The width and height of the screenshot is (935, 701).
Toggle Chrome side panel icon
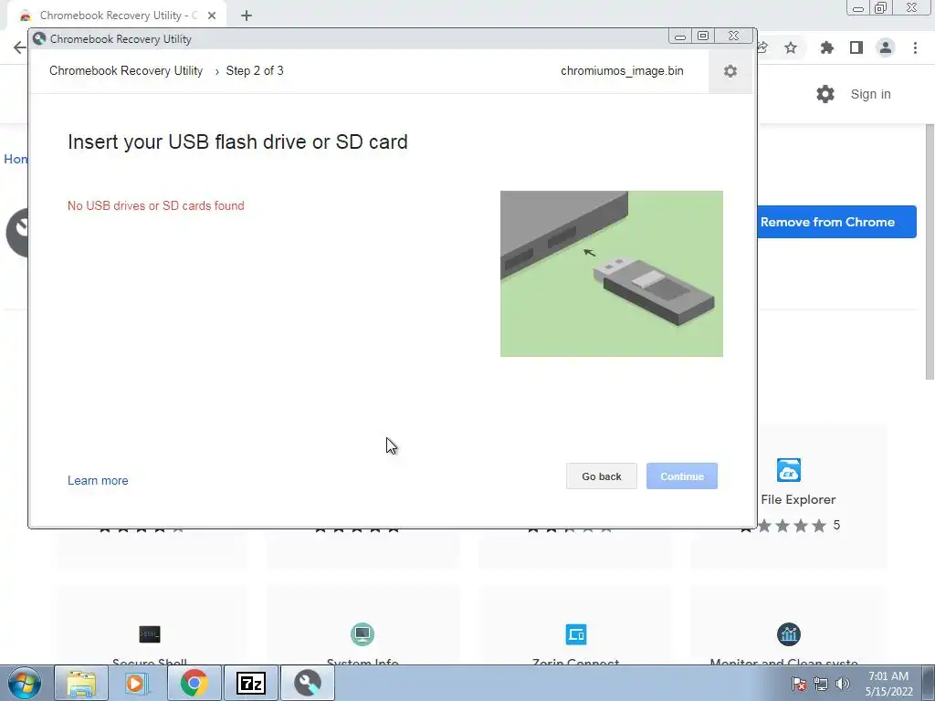pyautogui.click(x=856, y=47)
